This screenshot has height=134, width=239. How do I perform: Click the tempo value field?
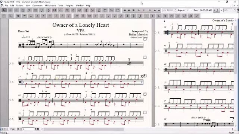click(x=228, y=10)
